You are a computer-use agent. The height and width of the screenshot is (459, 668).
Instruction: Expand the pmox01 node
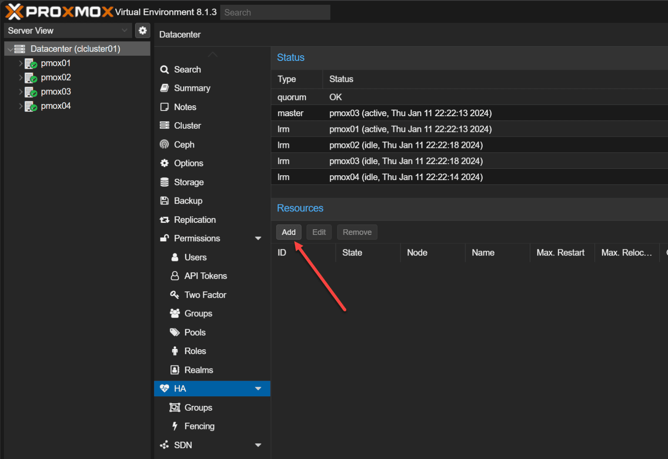point(21,63)
